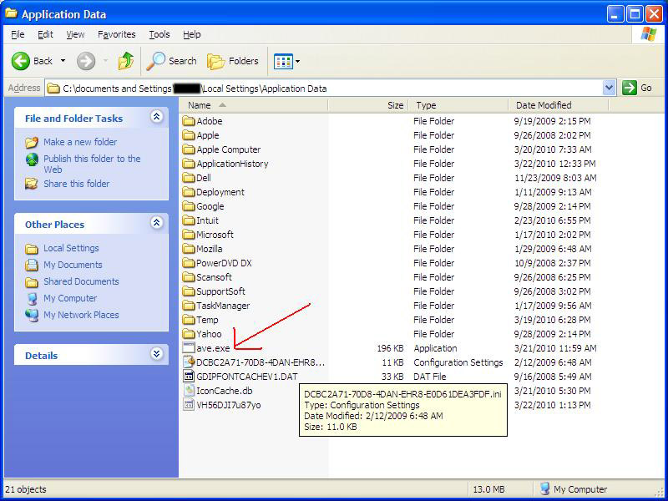This screenshot has height=501, width=668.
Task: Expand the Details panel
Action: pyautogui.click(x=157, y=353)
